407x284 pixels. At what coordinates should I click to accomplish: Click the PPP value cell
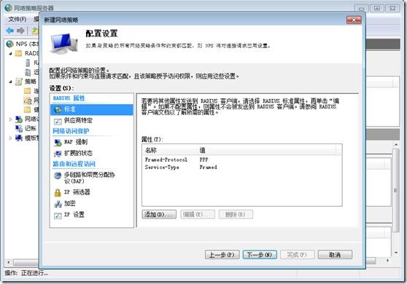[x=204, y=159]
